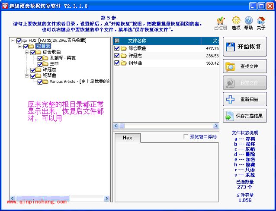Image resolution: width=276 pixels, height=211 pixels.
Task: Click the 开始恢复 save disk button
Action: pyautogui.click(x=244, y=47)
